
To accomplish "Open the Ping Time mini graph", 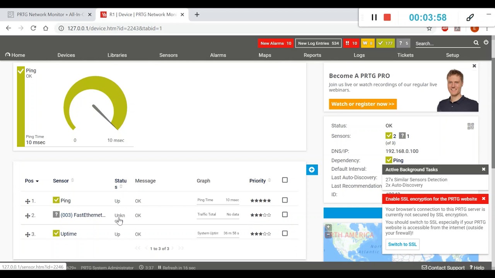I will 218,200.
